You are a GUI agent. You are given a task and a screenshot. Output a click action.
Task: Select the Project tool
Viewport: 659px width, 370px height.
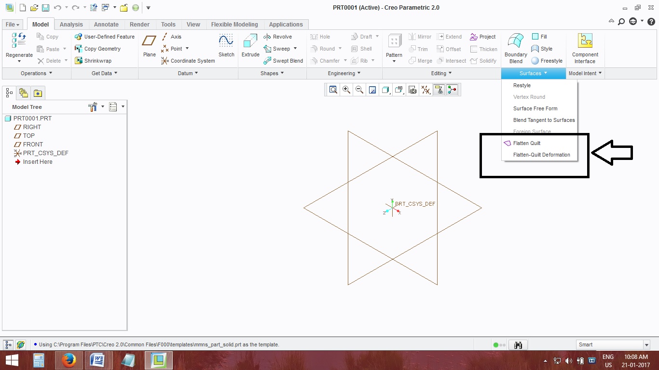click(483, 37)
